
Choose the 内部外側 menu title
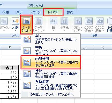pos(42,59)
